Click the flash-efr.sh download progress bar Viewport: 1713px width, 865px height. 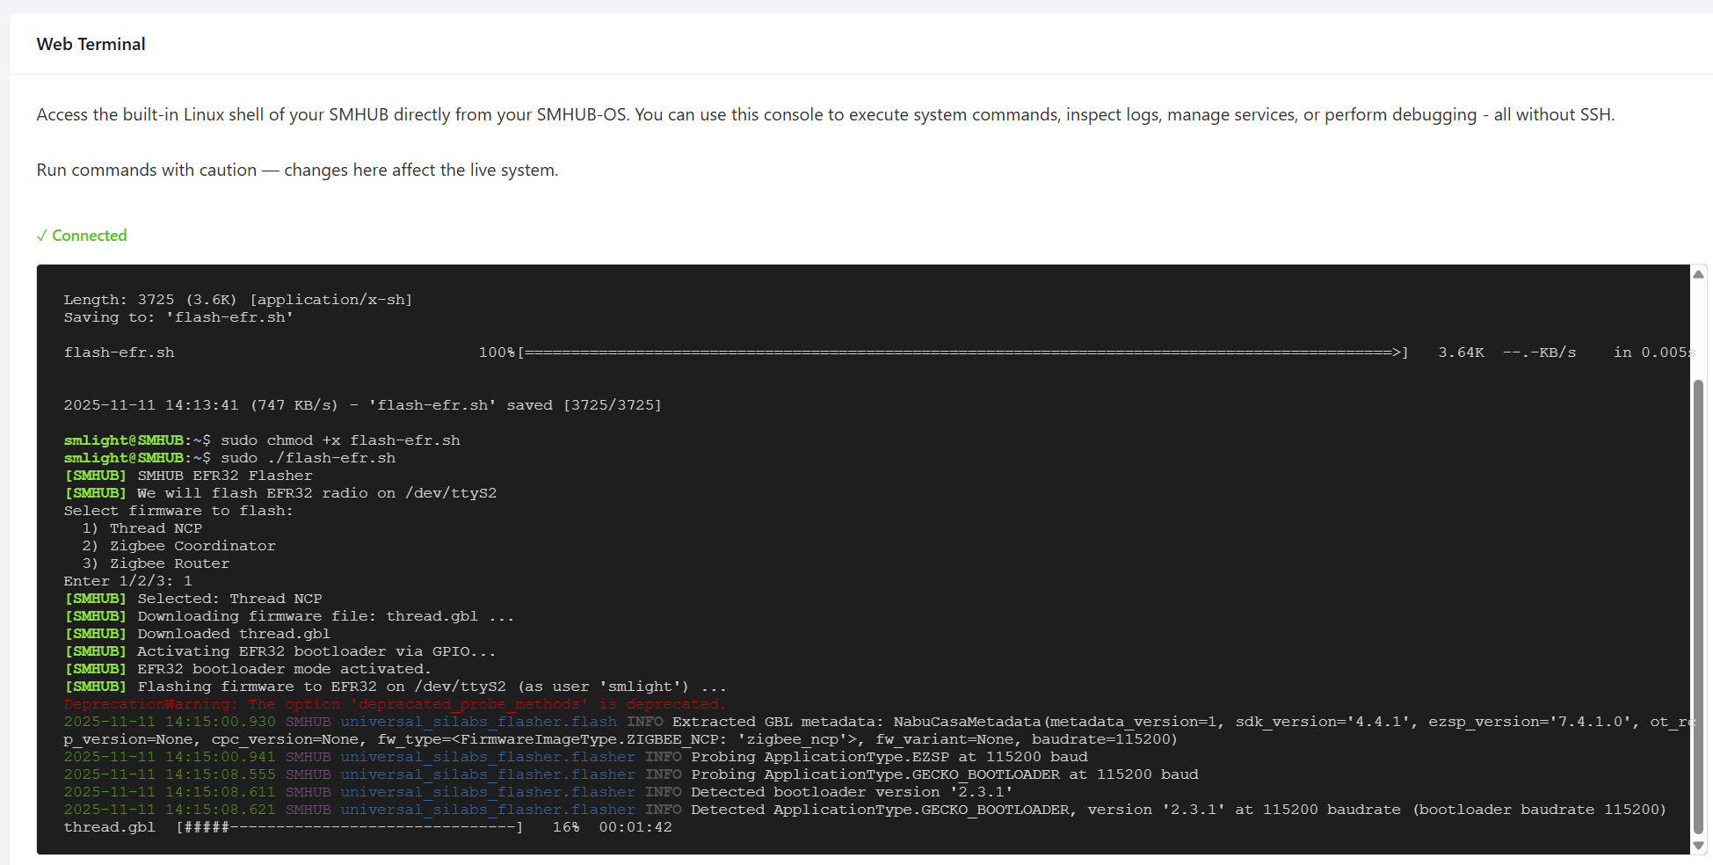tap(962, 353)
